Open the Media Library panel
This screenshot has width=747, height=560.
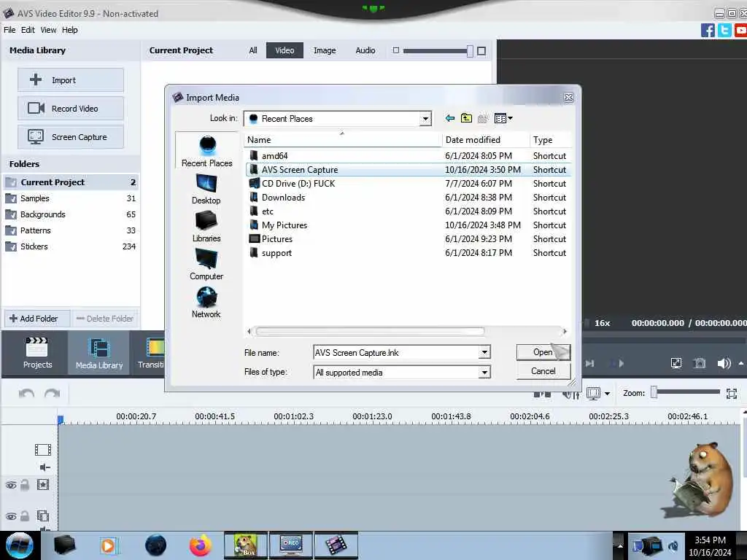click(99, 353)
